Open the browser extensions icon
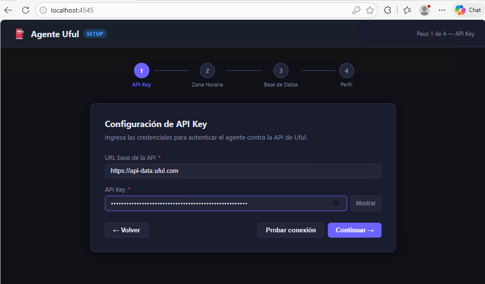The width and height of the screenshot is (485, 284). pos(387,10)
